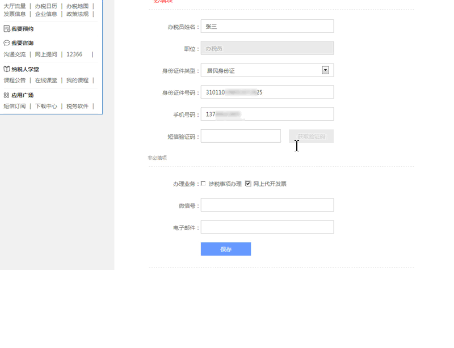Toggle the 涉税事项办理 checkbox

(204, 184)
